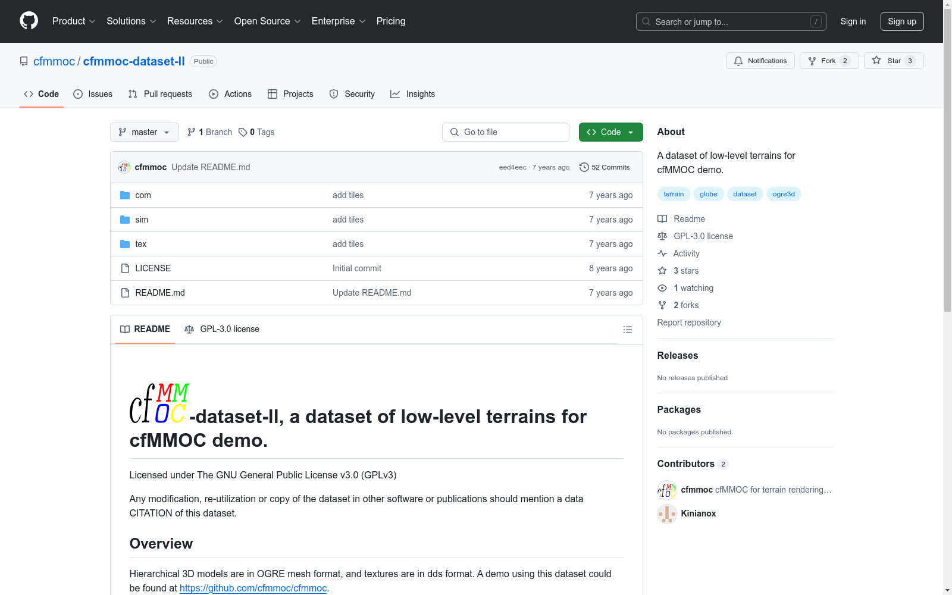This screenshot has height=595, width=952.
Task: Open the master branch selector
Action: pos(145,132)
